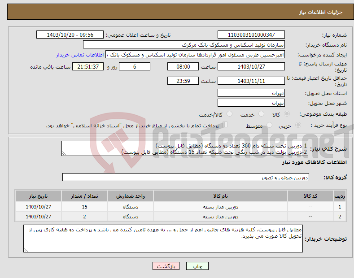The image size is (354, 278).
Task: Click the شرح کلی نیاز description textarea
Action: pyautogui.click(x=185, y=148)
